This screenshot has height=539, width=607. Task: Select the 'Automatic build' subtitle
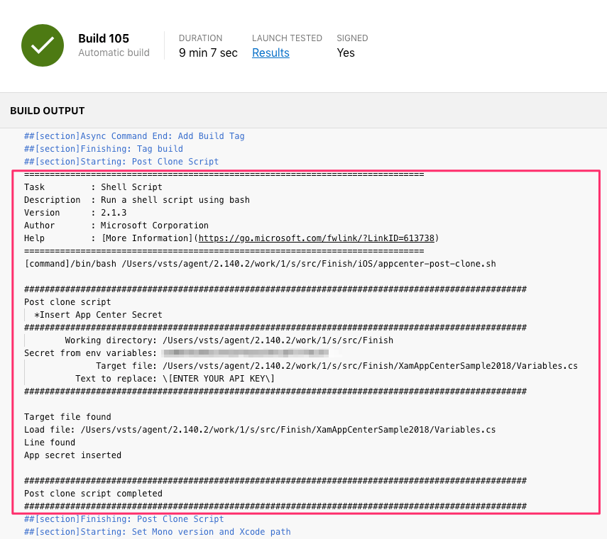coord(114,52)
